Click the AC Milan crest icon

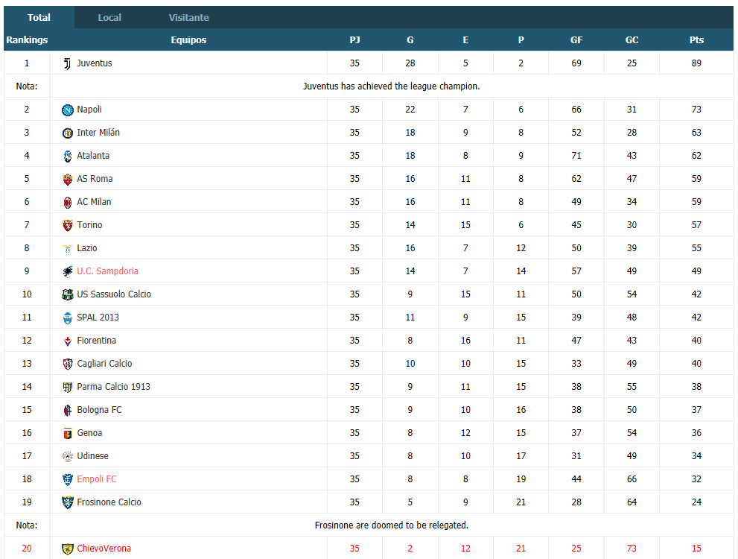[x=68, y=202]
